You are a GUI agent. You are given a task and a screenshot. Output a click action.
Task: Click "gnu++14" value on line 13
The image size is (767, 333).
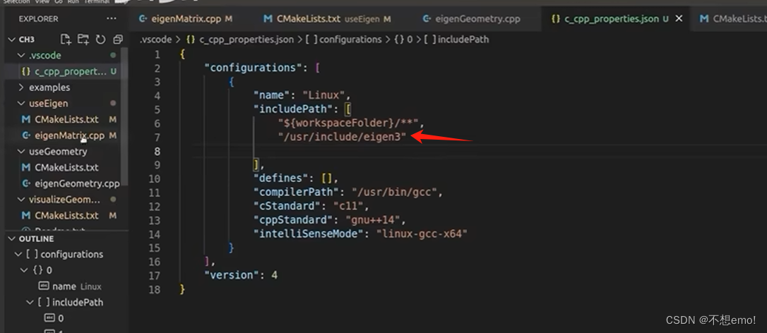tap(373, 220)
